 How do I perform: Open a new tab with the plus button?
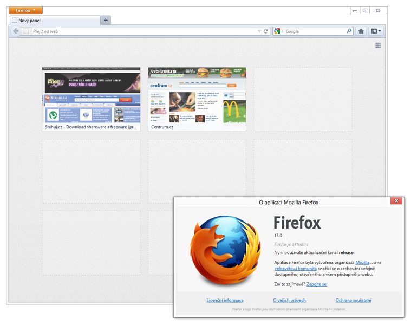coord(106,20)
